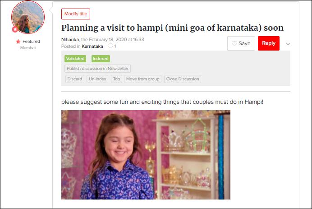
Task: Choose Move from group option
Action: 142,79
